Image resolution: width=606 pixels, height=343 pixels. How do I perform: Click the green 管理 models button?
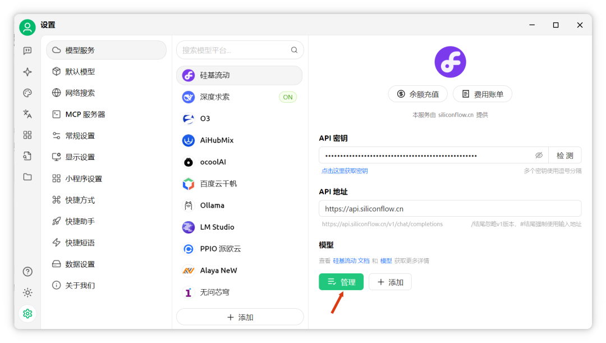click(341, 282)
